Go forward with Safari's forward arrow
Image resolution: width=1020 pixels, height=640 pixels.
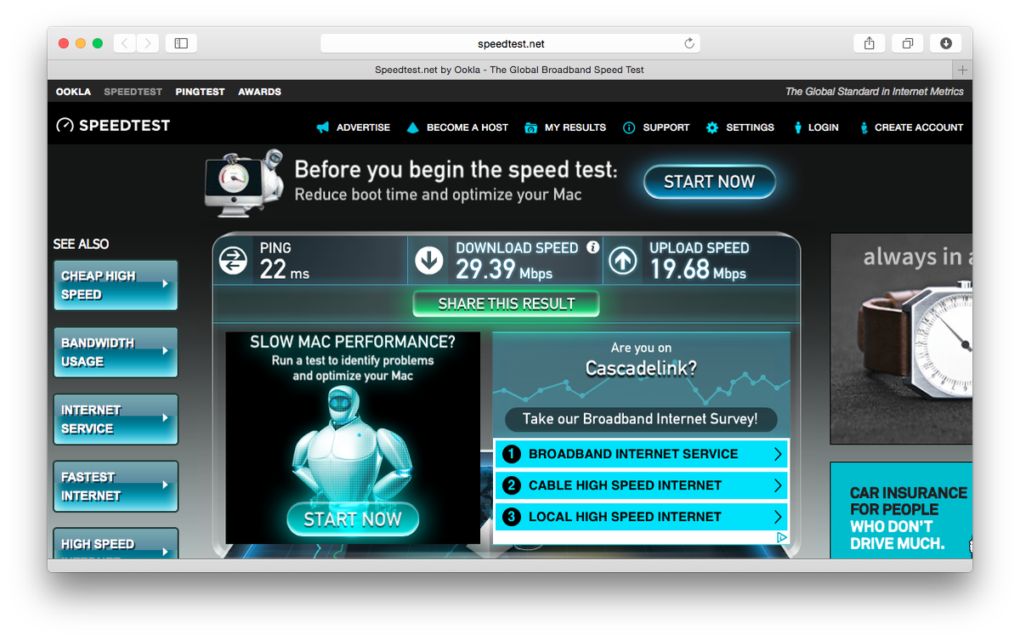[148, 43]
